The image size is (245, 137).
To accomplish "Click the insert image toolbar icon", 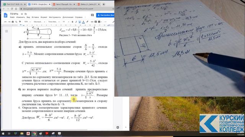I will click(x=99, y=22).
